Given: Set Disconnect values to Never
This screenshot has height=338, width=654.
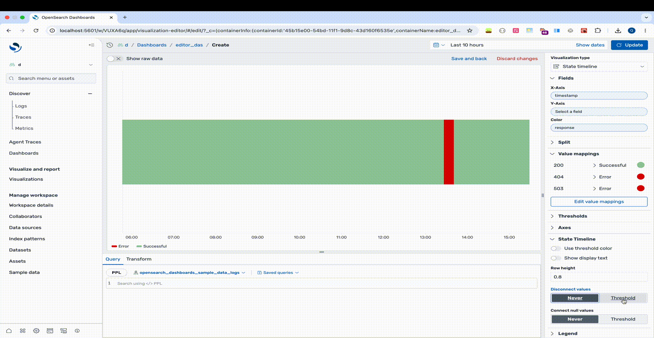Looking at the screenshot, I should tap(575, 298).
